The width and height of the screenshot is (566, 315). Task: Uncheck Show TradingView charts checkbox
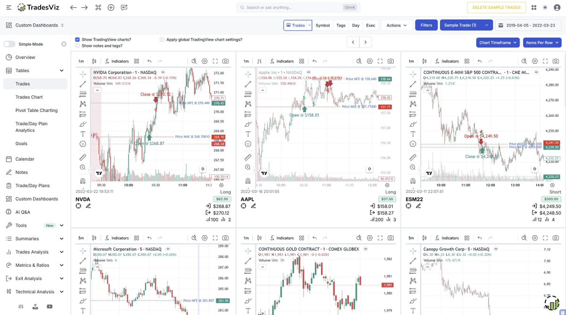click(x=77, y=39)
